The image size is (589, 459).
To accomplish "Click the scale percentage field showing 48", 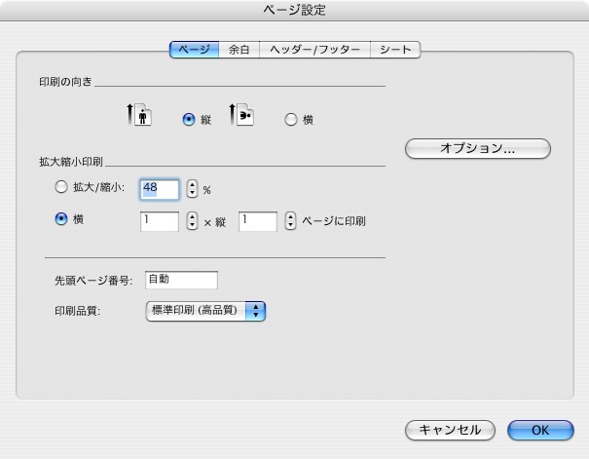I will tap(161, 189).
